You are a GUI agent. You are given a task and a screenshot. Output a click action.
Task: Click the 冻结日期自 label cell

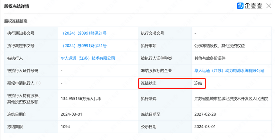click(x=31, y=114)
